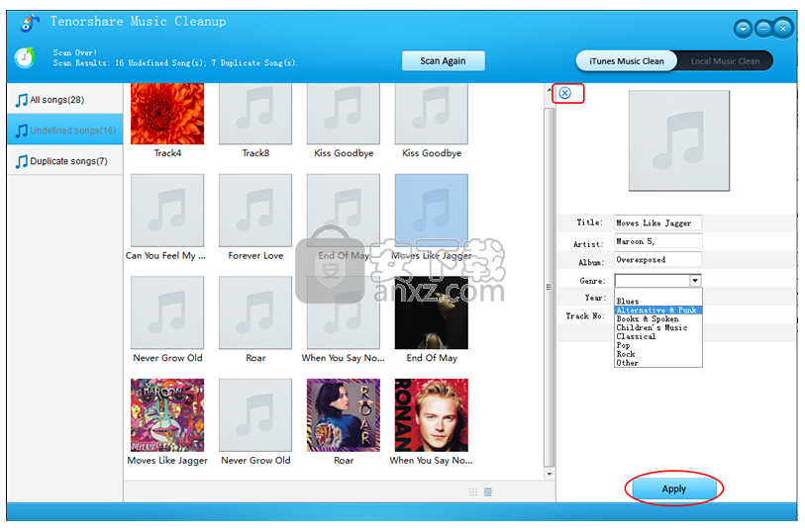Click the All songs music note icon

(x=21, y=100)
